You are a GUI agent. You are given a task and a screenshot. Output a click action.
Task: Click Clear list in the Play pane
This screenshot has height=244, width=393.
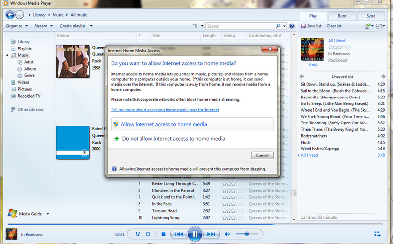(334, 26)
